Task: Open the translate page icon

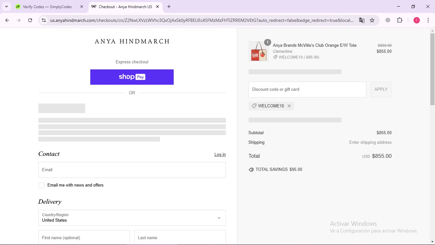Action: tap(362, 20)
